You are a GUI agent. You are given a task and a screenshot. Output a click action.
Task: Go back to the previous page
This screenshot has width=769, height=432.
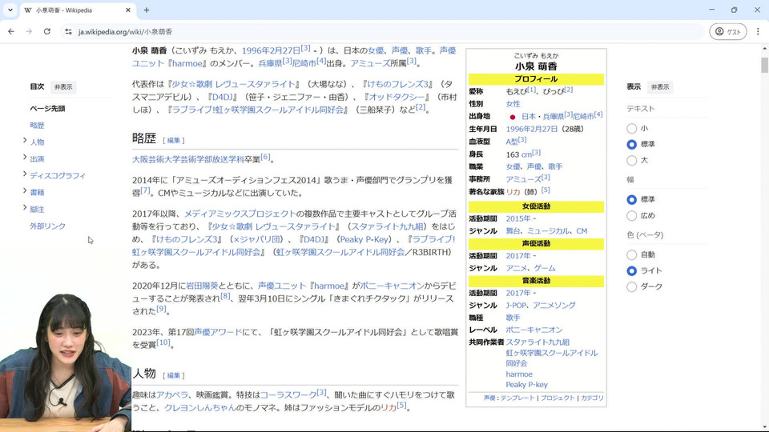pyautogui.click(x=10, y=31)
